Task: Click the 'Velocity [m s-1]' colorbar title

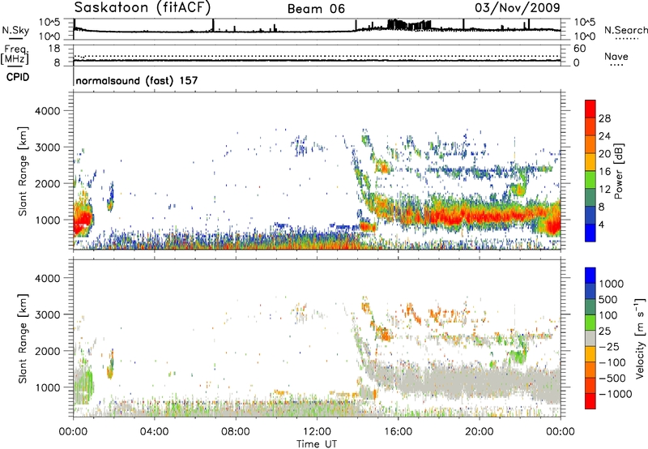Action: (x=640, y=338)
